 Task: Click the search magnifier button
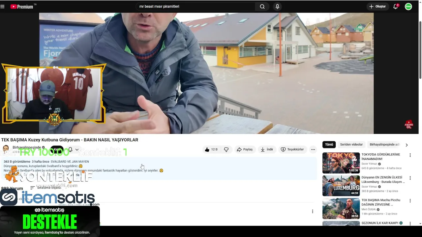tap(262, 7)
